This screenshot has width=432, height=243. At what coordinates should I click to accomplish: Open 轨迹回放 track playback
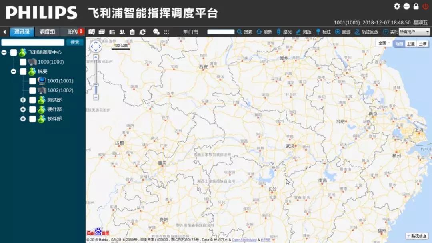pos(367,32)
